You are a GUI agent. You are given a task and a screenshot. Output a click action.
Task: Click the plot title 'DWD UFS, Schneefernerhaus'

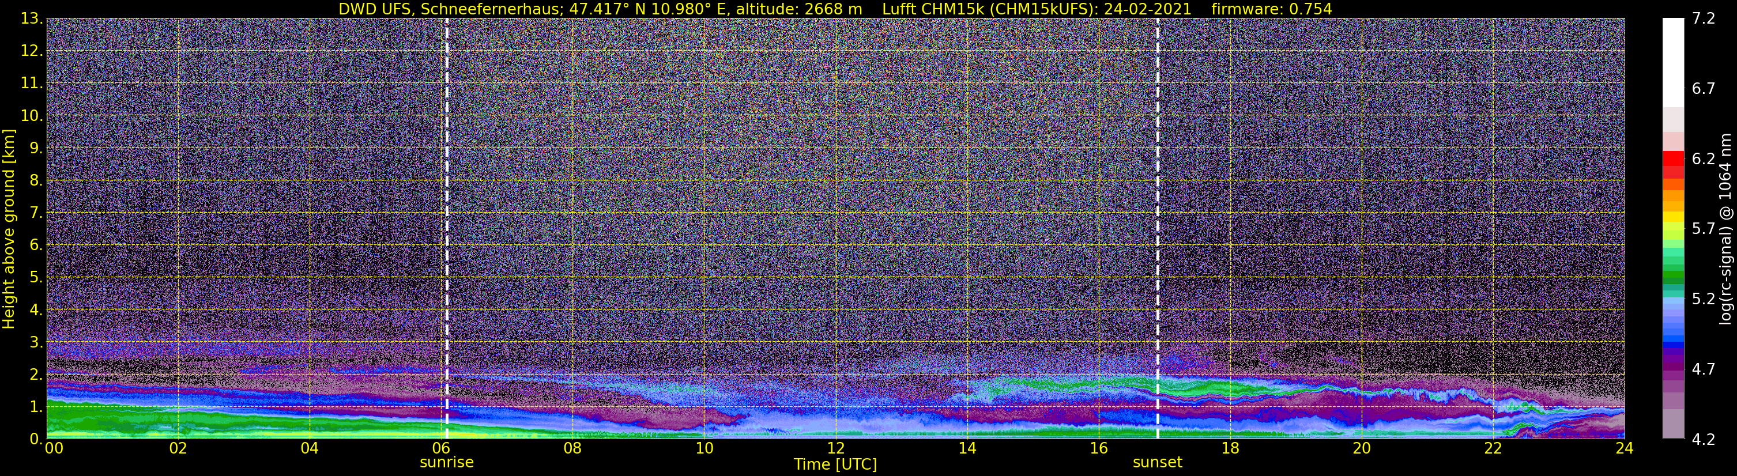[451, 9]
